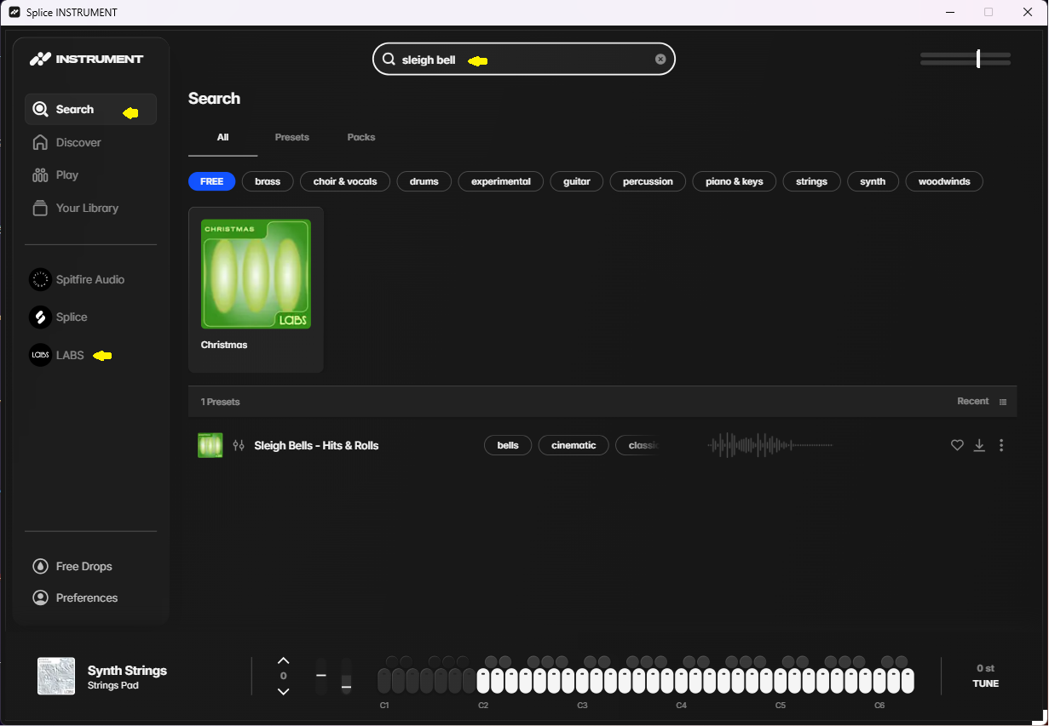The height and width of the screenshot is (726, 1049).
Task: Raise the octave with the up arrow
Action: click(284, 660)
